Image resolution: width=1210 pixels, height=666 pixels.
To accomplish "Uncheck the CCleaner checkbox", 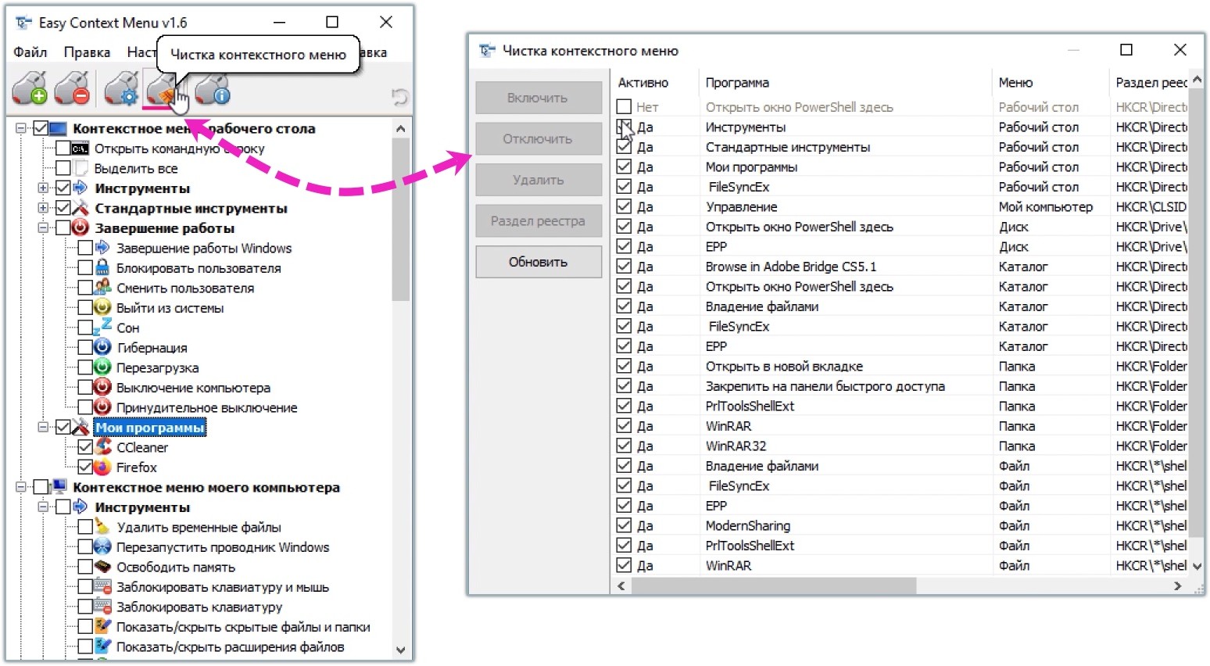I will point(85,447).
